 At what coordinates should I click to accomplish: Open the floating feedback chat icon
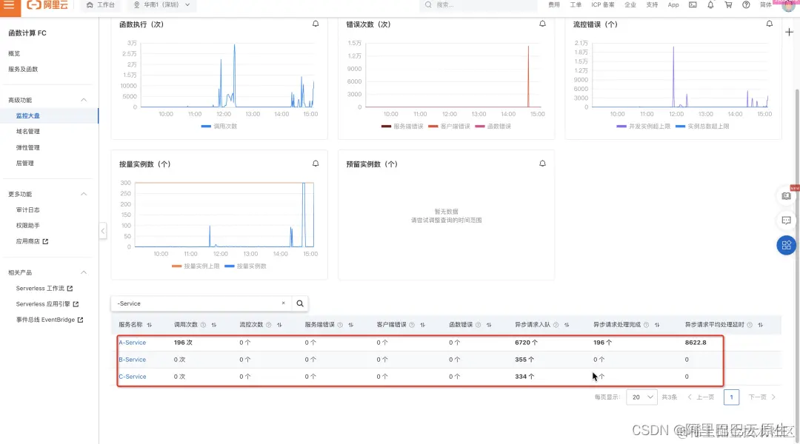tap(786, 221)
